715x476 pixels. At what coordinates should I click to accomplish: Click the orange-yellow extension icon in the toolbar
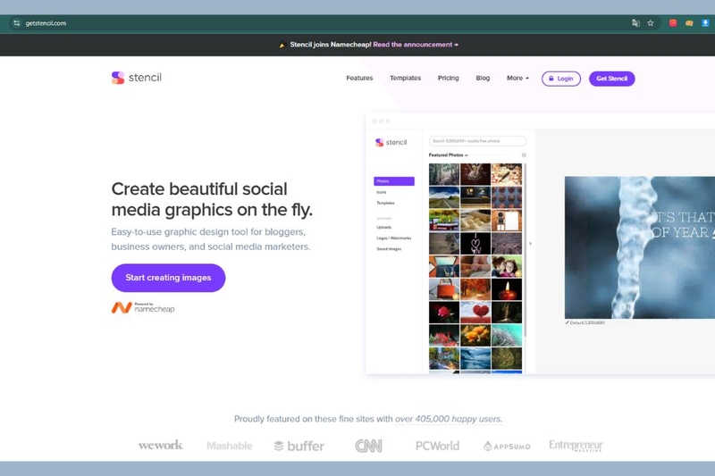689,23
